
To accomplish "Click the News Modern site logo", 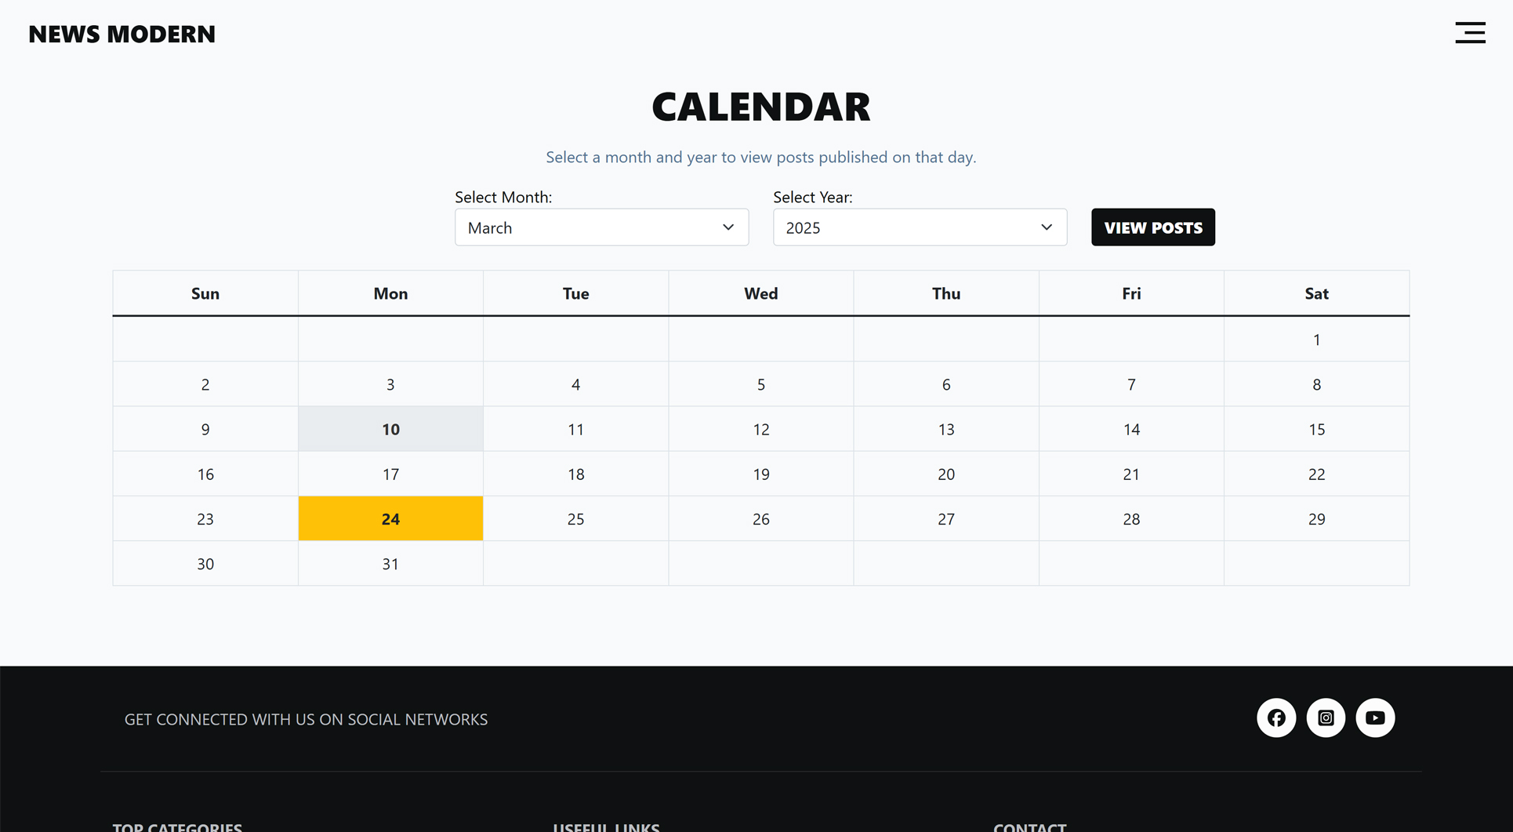I will (x=122, y=35).
